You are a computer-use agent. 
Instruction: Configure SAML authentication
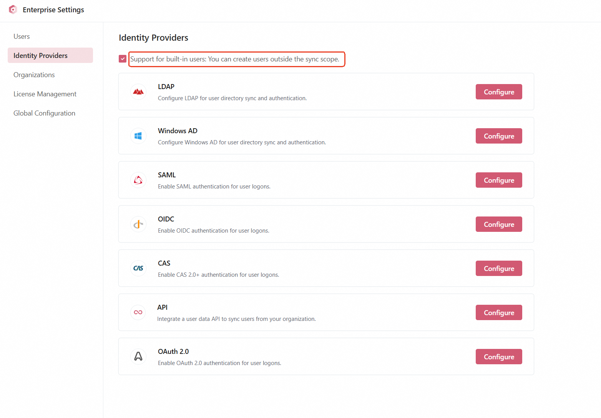[498, 180]
